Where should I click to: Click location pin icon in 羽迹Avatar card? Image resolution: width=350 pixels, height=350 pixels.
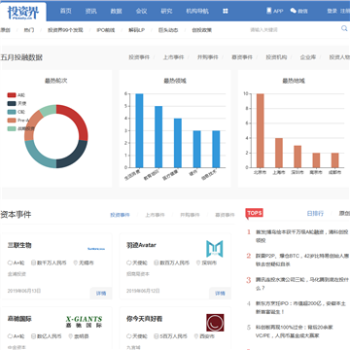198,262
